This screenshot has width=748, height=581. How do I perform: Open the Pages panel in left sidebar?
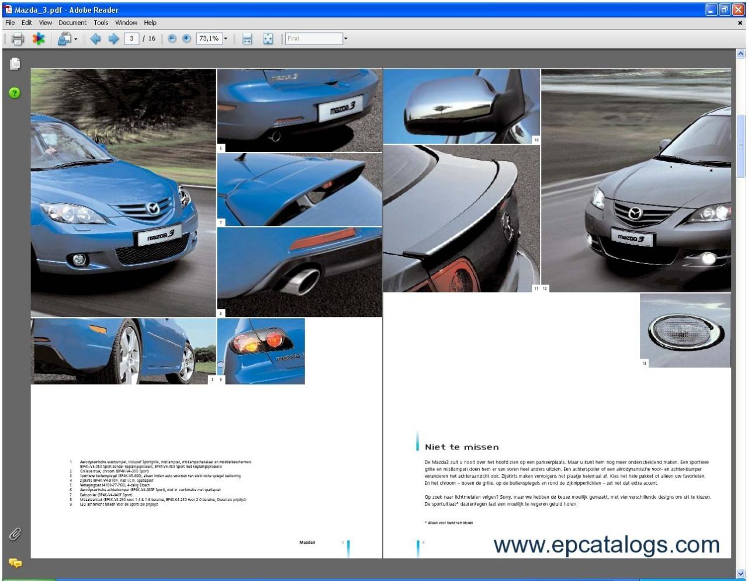[15, 64]
